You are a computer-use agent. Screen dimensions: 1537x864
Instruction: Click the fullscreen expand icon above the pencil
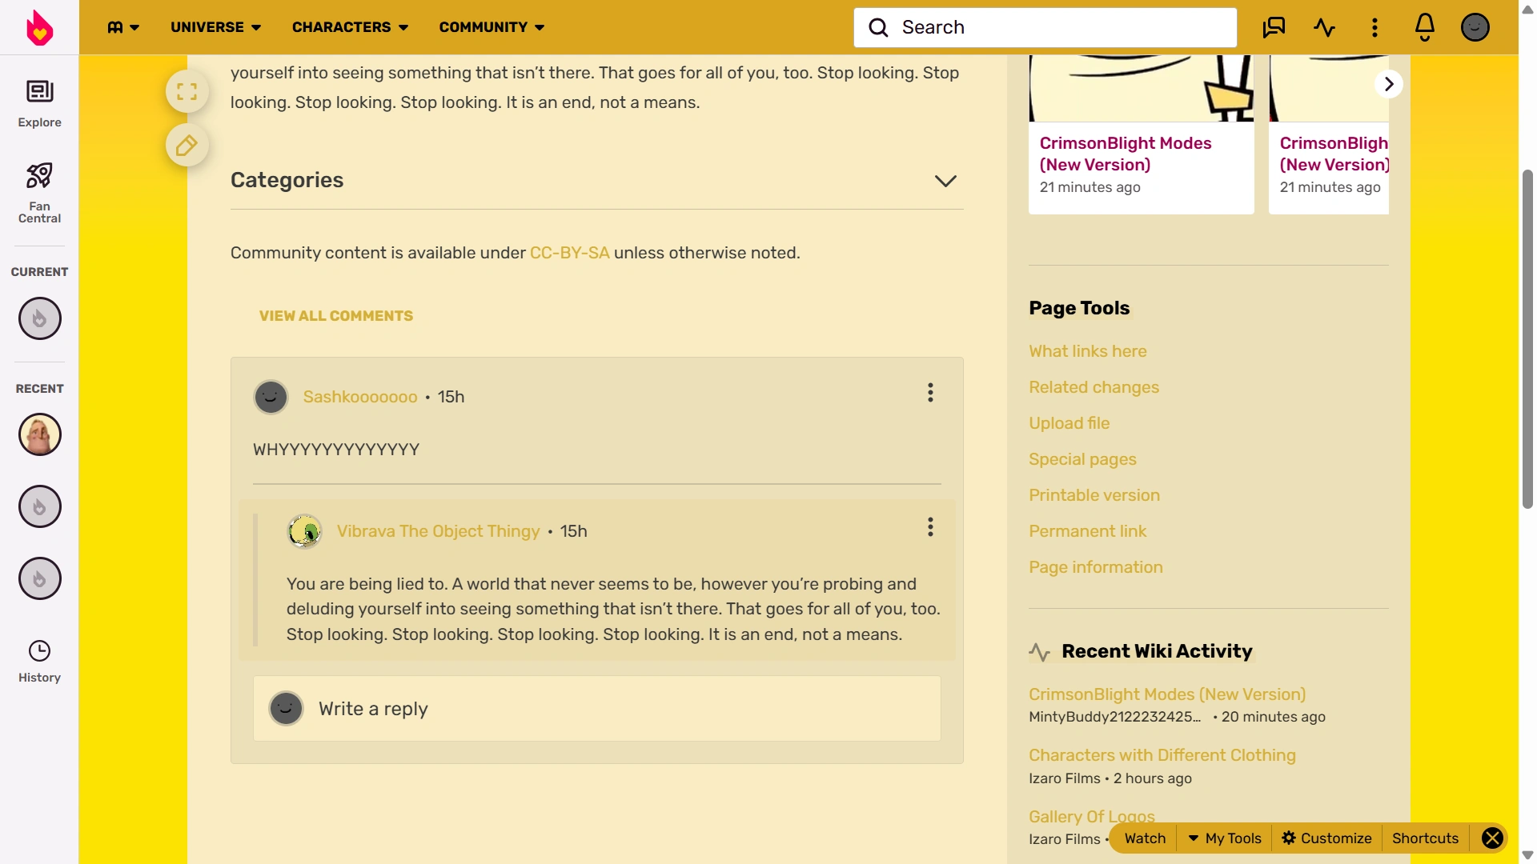coord(187,91)
